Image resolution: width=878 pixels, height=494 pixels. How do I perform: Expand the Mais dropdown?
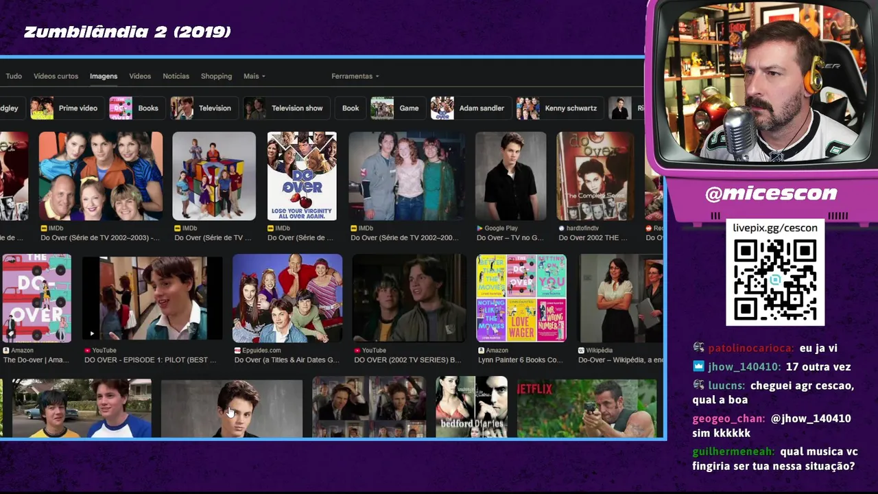point(254,76)
